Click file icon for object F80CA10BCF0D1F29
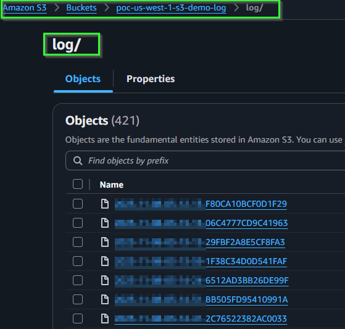This screenshot has height=329, width=345. [105, 204]
